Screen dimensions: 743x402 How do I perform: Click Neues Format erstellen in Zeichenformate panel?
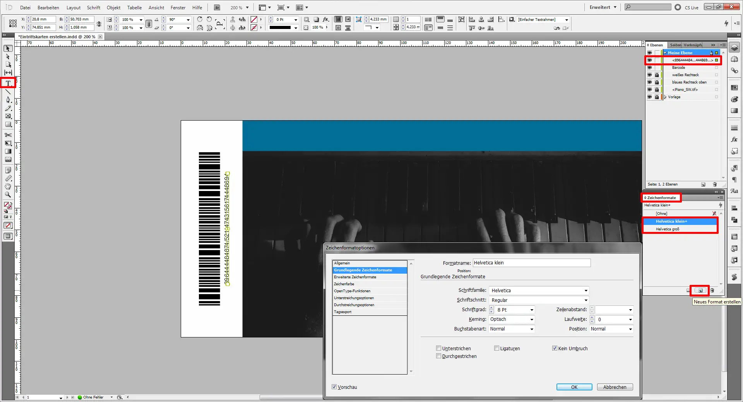[700, 291]
